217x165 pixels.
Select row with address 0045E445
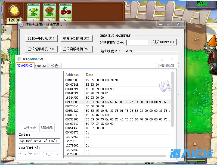tap(118, 128)
